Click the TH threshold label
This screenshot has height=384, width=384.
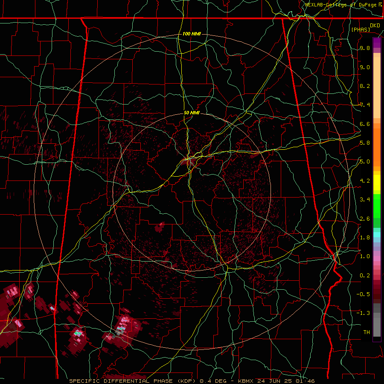pyautogui.click(x=367, y=332)
